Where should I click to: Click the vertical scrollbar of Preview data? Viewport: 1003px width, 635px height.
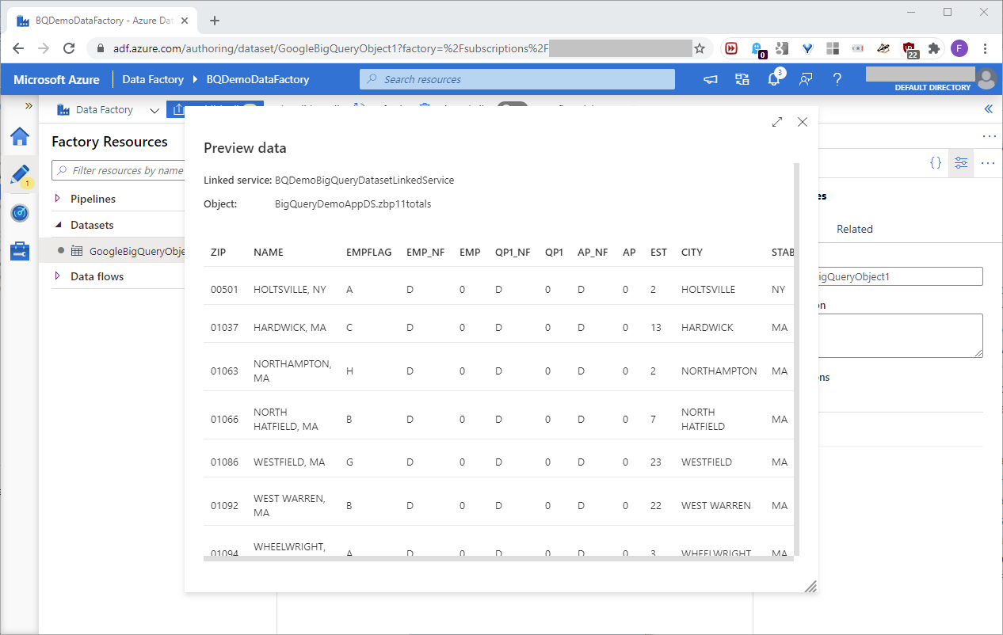796,359
